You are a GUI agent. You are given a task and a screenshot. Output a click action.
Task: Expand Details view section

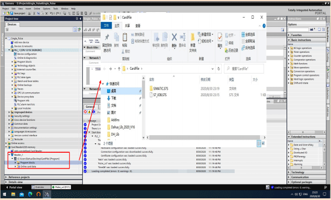click(6, 182)
